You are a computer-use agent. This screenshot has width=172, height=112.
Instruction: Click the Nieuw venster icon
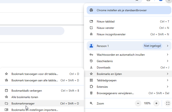(x=91, y=28)
